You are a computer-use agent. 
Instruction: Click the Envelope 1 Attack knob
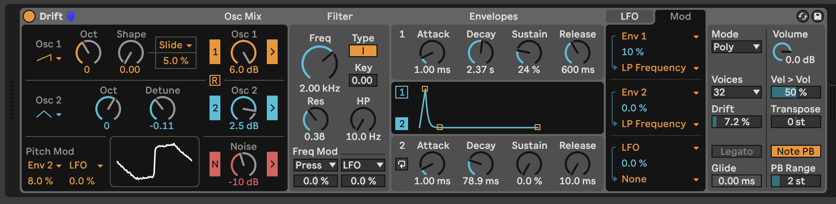click(x=432, y=52)
